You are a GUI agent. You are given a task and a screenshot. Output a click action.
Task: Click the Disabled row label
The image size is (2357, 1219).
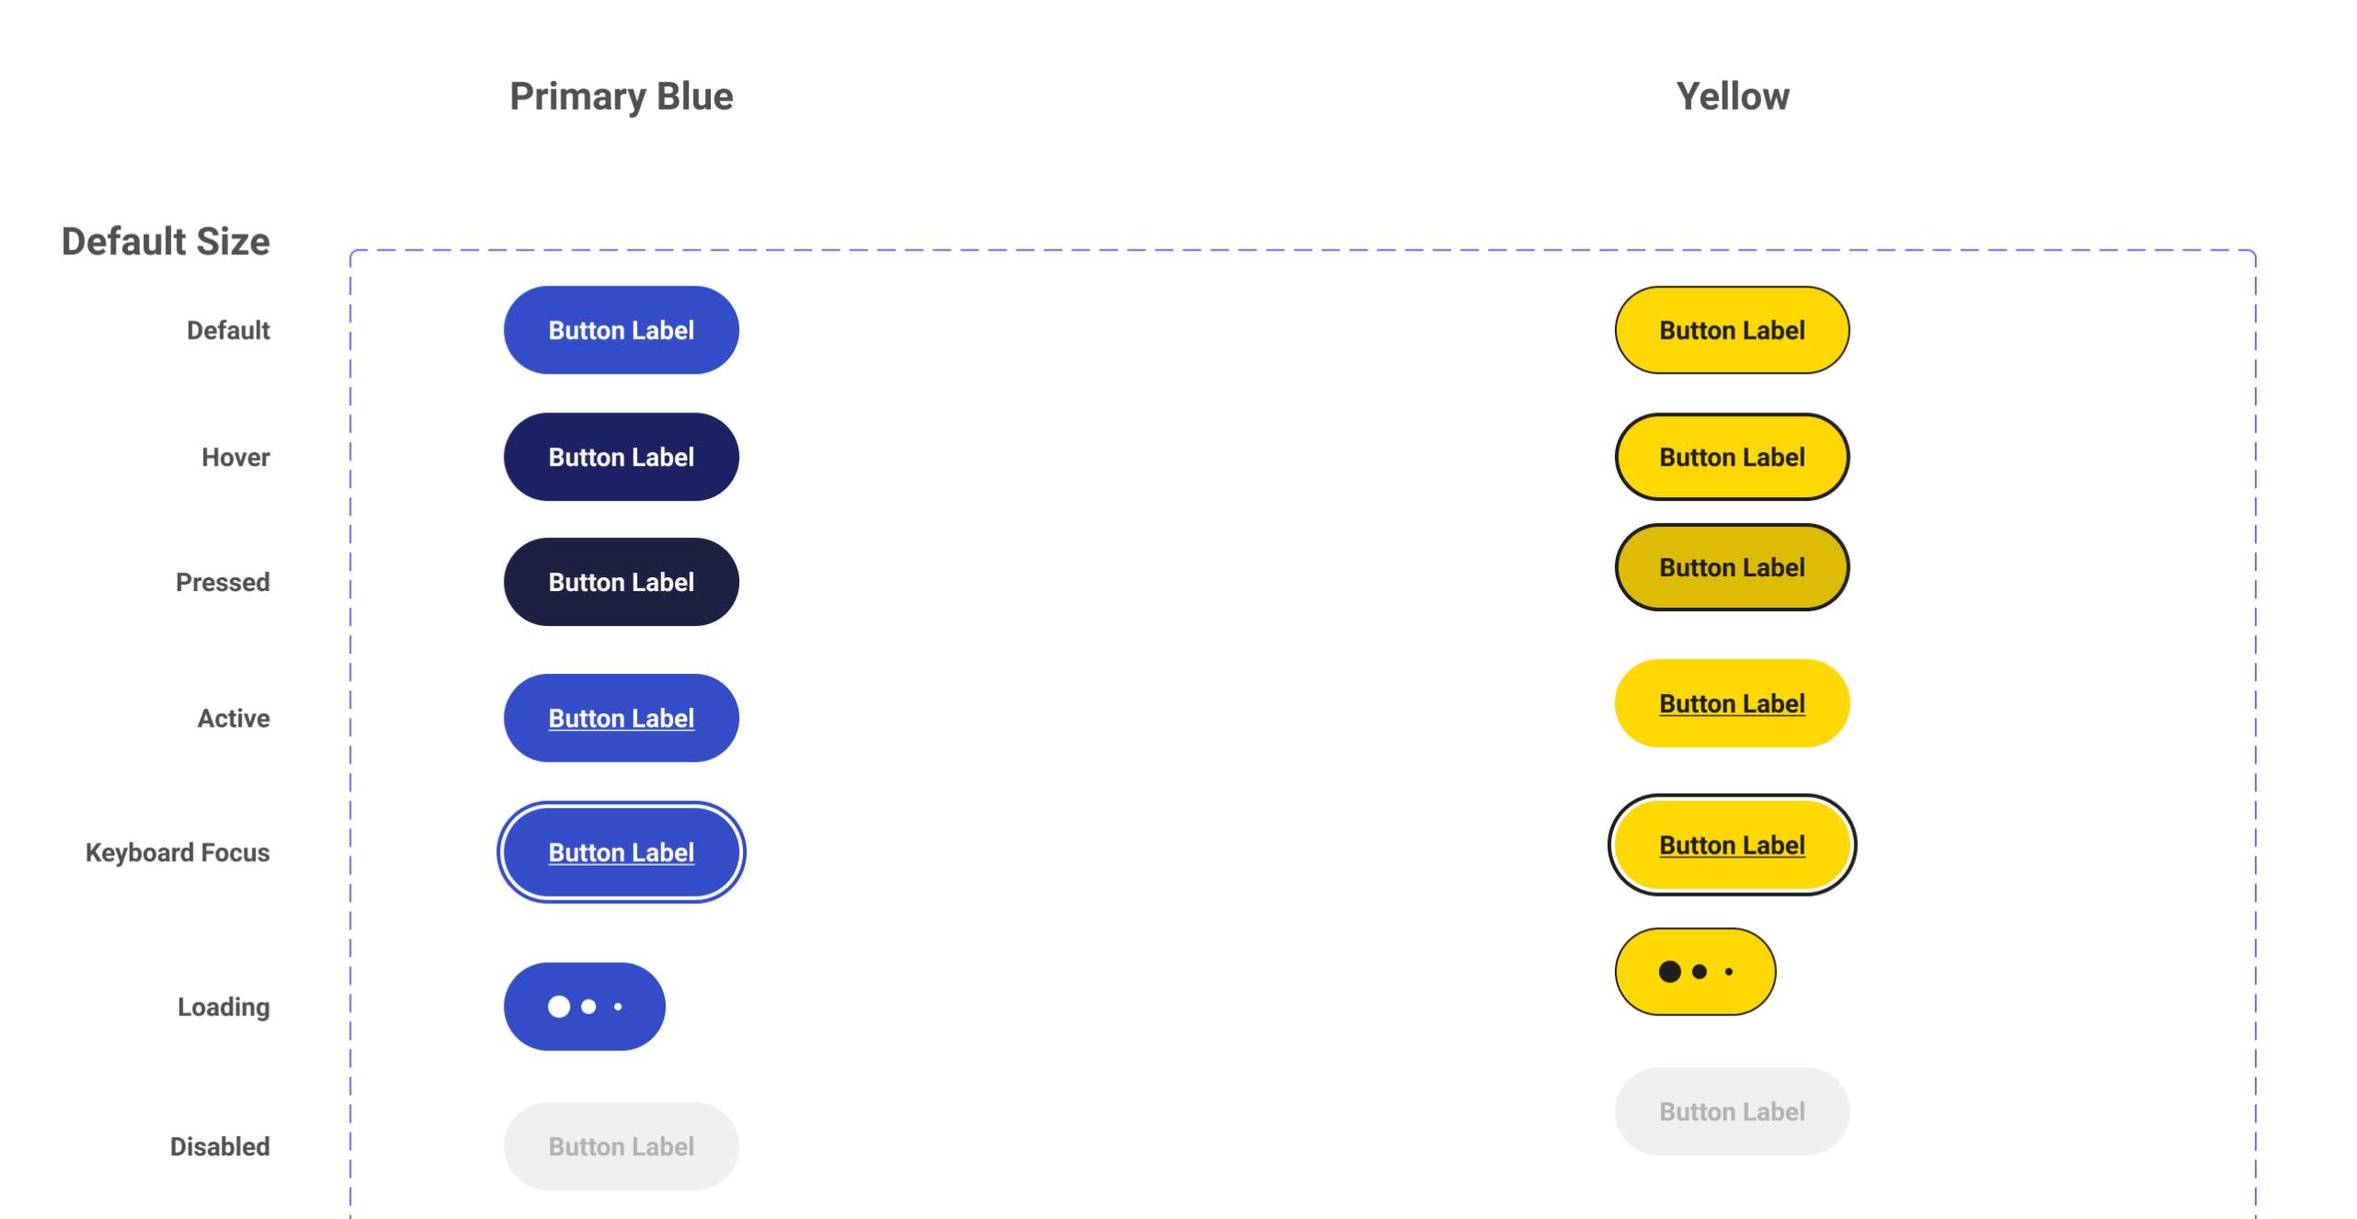[x=220, y=1146]
